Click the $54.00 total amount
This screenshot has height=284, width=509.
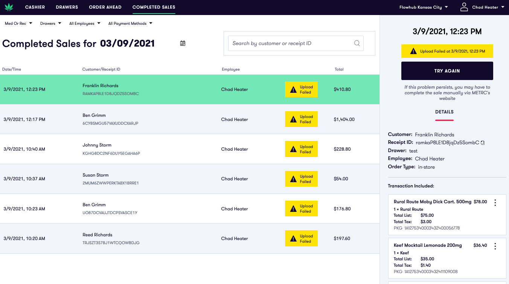[x=341, y=179]
